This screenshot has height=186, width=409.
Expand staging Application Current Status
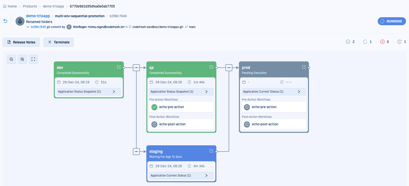(181, 176)
